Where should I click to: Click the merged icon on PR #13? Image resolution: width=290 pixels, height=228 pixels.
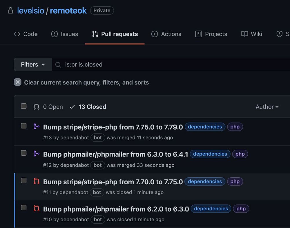[36, 126]
